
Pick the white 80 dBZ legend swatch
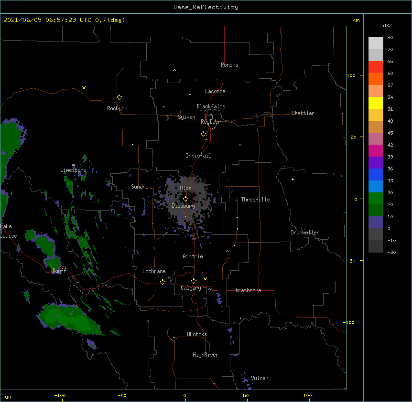coord(376,43)
